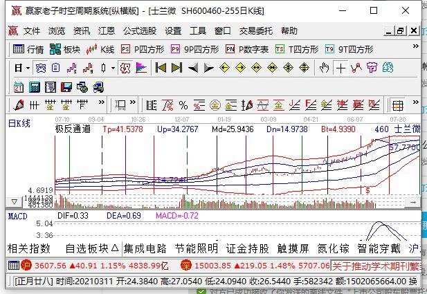Open the T四方形 tool
This screenshot has height=294, width=427.
[x=297, y=50]
